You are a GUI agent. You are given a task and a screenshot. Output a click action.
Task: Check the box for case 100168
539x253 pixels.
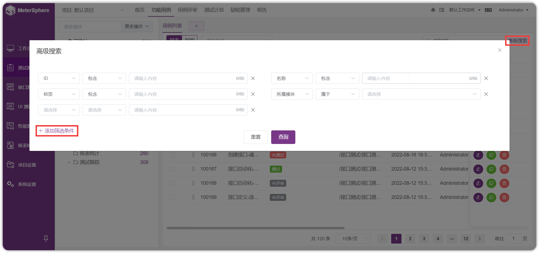click(x=173, y=183)
